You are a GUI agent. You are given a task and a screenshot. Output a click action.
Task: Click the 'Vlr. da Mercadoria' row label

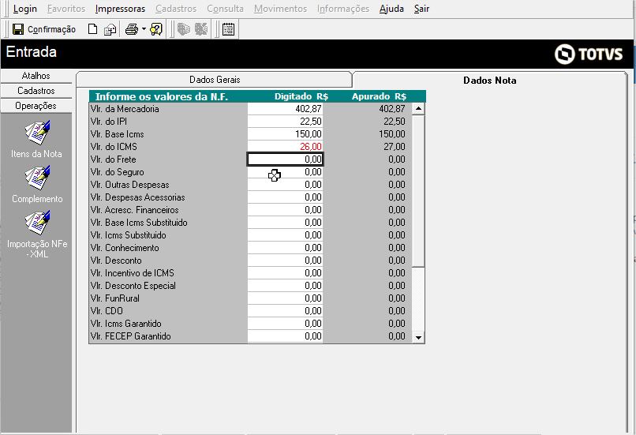click(x=125, y=109)
